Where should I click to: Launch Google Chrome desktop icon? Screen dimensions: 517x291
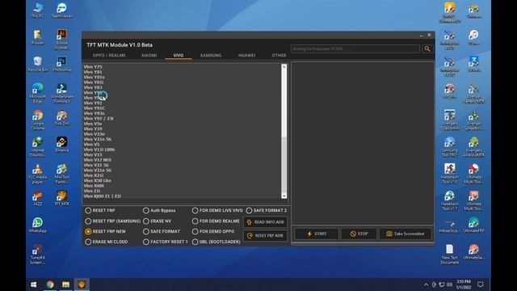point(38,120)
